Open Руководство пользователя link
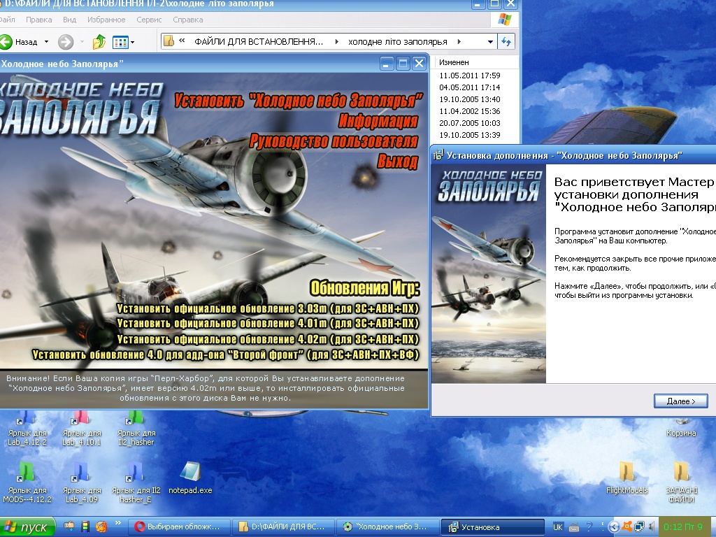Image resolution: width=716 pixels, height=537 pixels. pyautogui.click(x=334, y=141)
